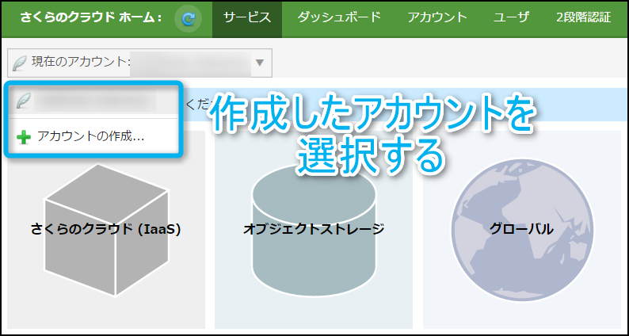
Task: Go to the アカウント tab
Action: click(x=436, y=17)
